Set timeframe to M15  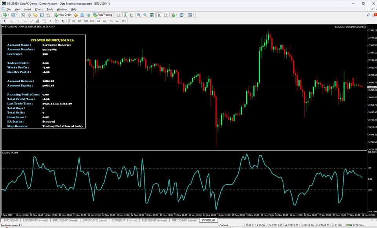coord(86,21)
